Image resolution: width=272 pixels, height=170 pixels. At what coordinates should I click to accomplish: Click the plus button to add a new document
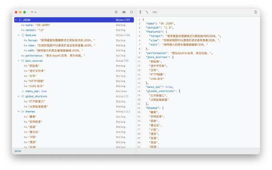(32, 12)
